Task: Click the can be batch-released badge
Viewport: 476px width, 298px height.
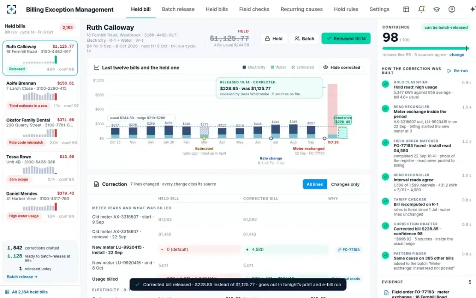Action: (x=446, y=27)
